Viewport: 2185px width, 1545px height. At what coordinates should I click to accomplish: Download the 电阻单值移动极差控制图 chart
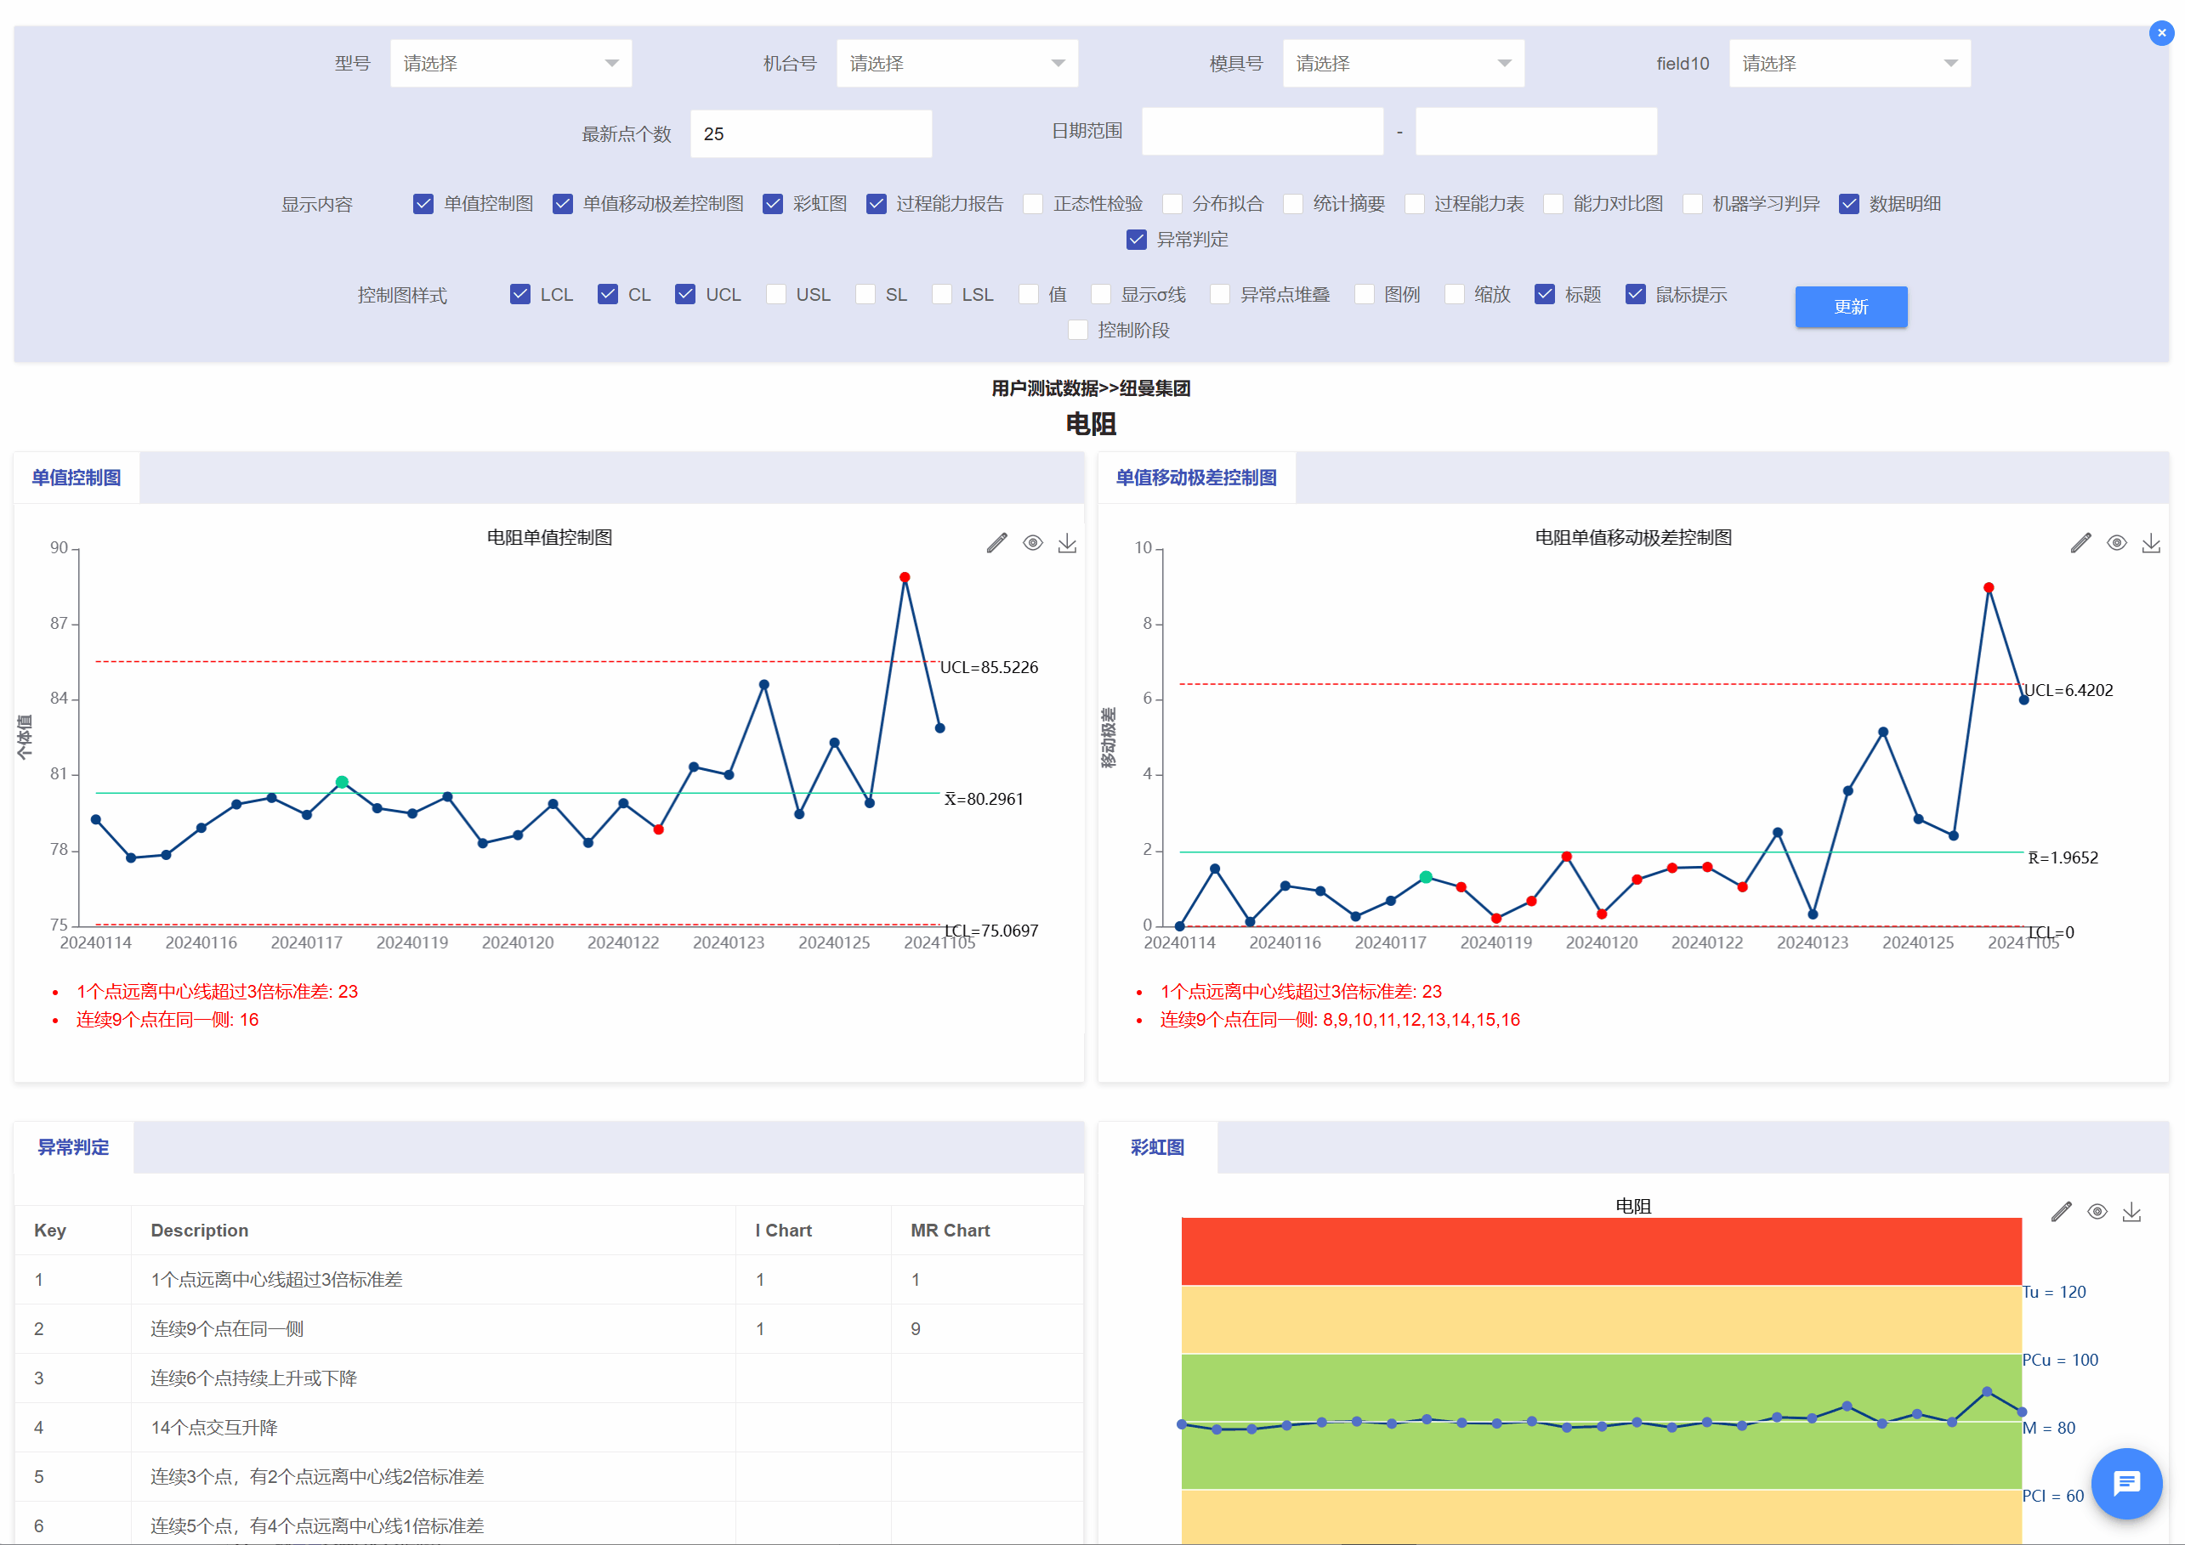coord(2151,543)
